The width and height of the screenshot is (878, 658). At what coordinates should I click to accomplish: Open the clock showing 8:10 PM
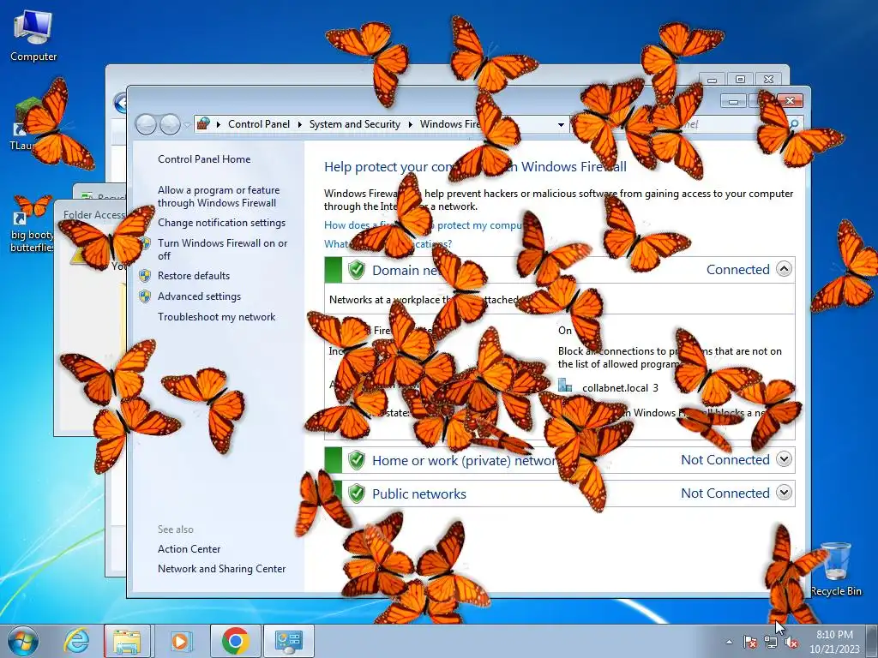point(834,642)
